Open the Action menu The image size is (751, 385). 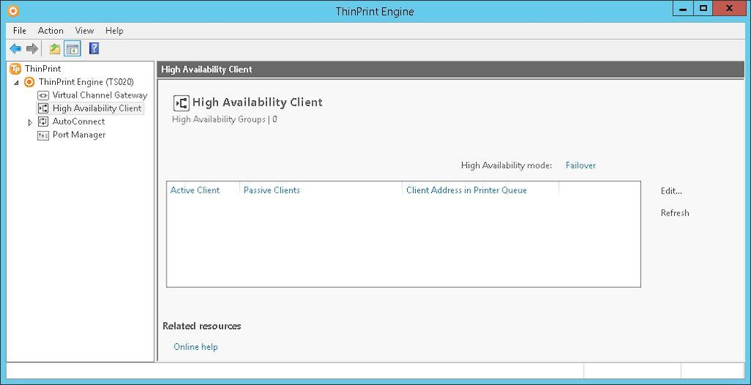[51, 31]
